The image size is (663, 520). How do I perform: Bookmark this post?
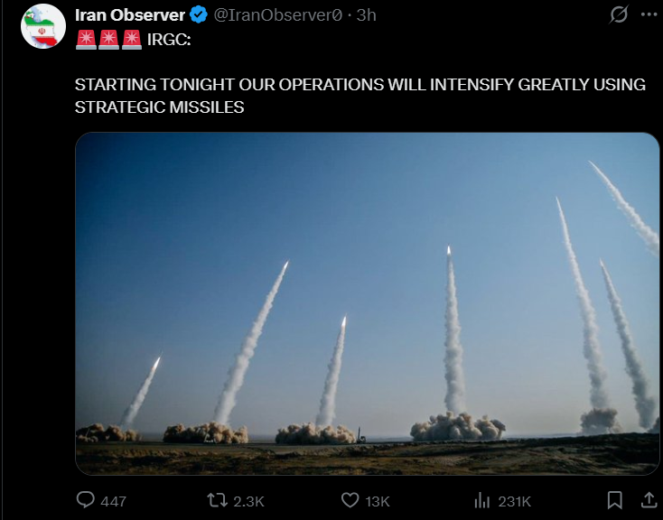click(614, 500)
